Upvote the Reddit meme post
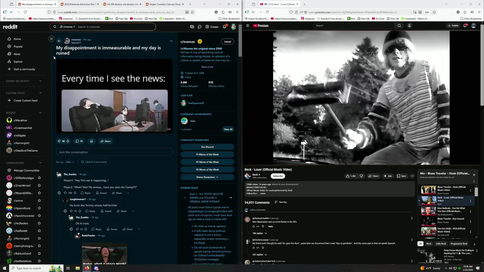The height and width of the screenshot is (272, 484). click(x=59, y=141)
